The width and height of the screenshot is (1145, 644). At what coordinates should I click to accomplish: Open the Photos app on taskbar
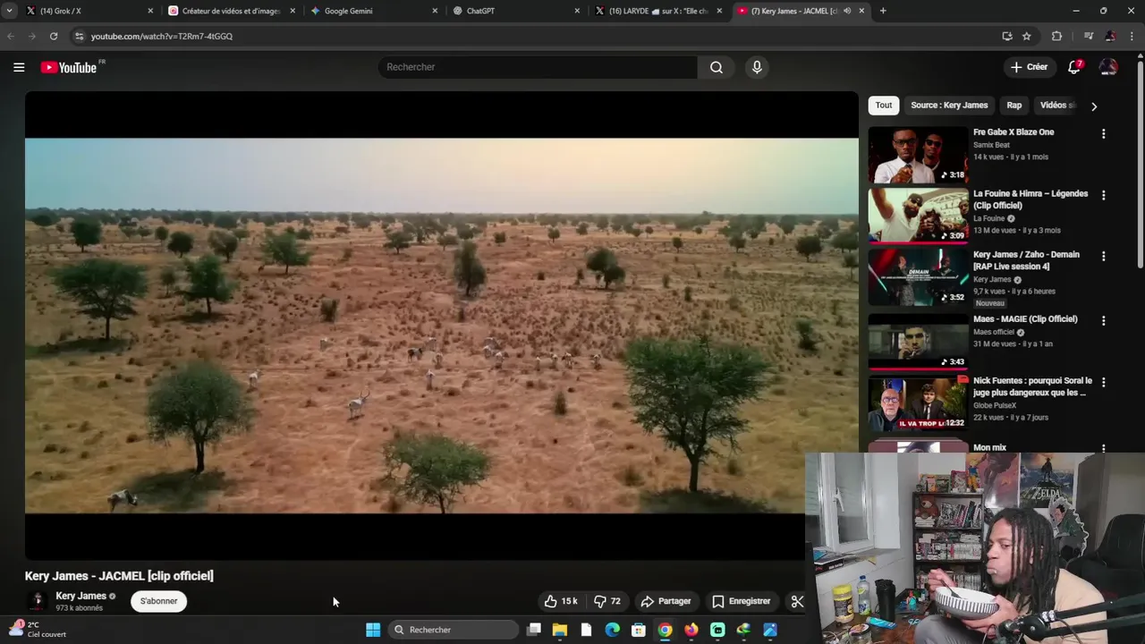770,630
